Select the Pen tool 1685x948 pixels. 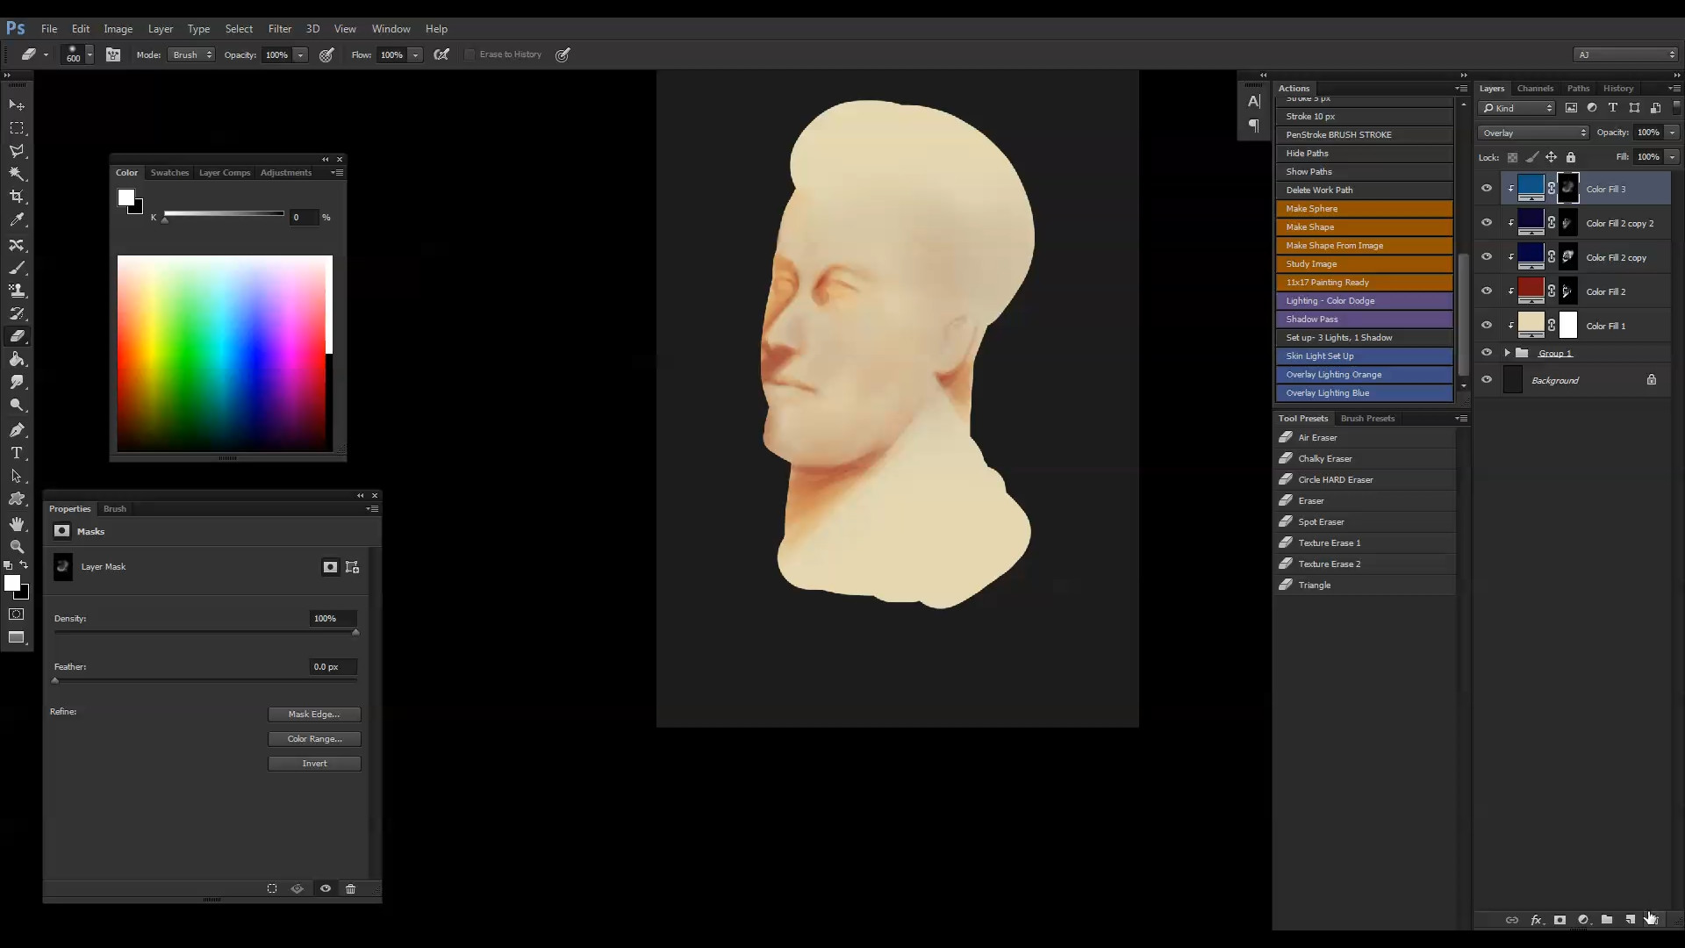(x=17, y=430)
